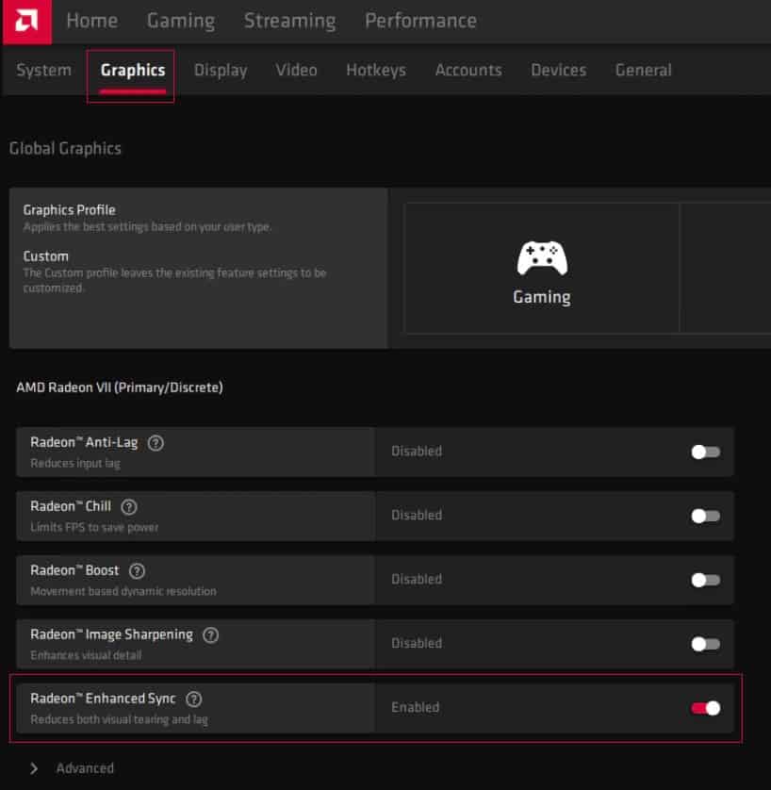
Task: Select the Gaming graphics profile
Action: [x=541, y=267]
